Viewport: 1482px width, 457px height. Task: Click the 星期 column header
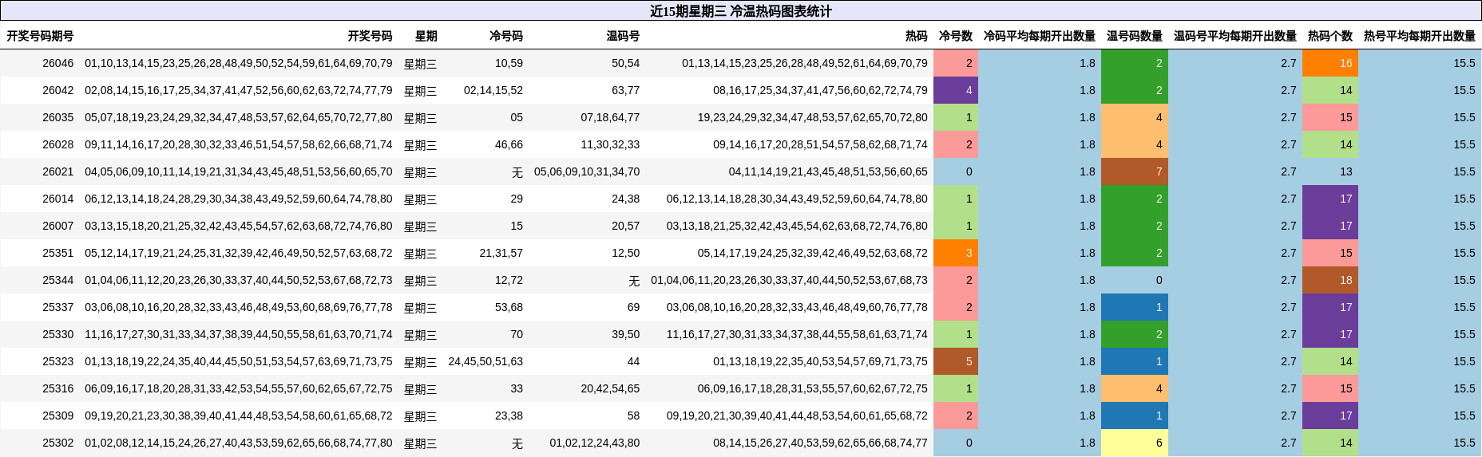click(426, 36)
